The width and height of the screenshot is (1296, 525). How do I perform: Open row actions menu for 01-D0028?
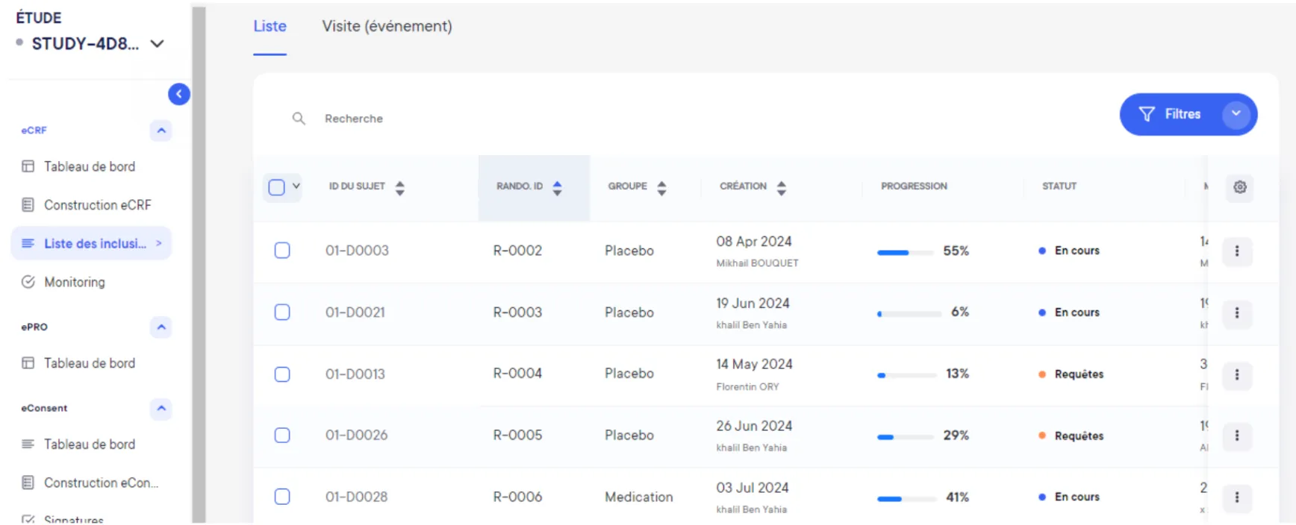tap(1237, 497)
